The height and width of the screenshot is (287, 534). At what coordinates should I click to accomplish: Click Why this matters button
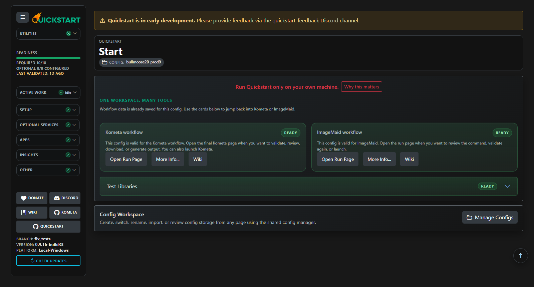click(361, 87)
